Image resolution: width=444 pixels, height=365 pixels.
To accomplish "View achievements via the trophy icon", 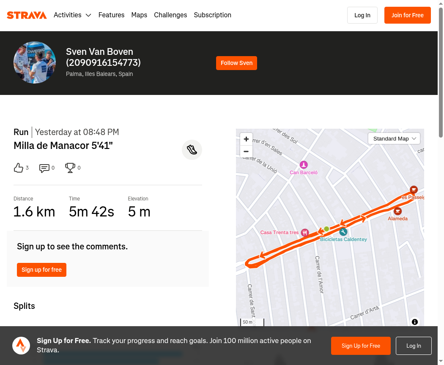I will (70, 168).
